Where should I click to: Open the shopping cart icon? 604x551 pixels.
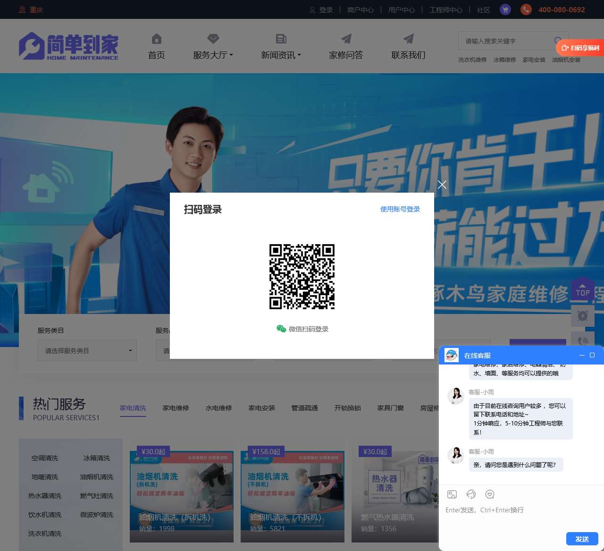point(505,9)
